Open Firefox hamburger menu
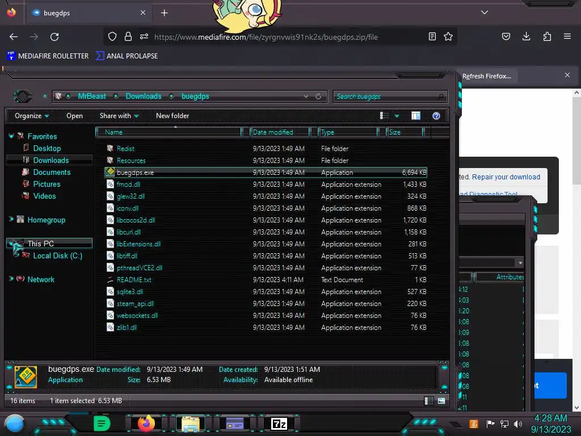This screenshot has width=581, height=436. coord(567,36)
